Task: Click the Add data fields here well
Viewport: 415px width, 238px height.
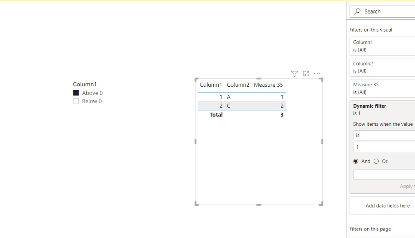Action: point(382,206)
